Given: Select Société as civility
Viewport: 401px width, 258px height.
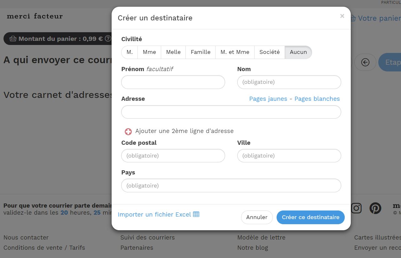Looking at the screenshot, I should tap(270, 52).
